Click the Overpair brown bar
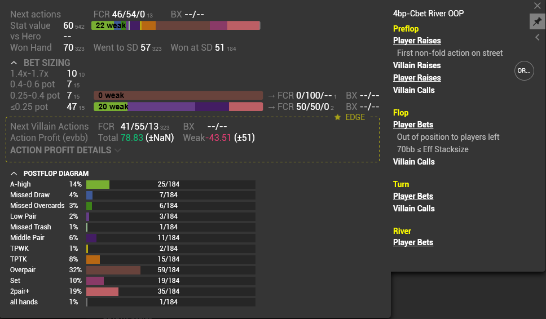 [113, 270]
